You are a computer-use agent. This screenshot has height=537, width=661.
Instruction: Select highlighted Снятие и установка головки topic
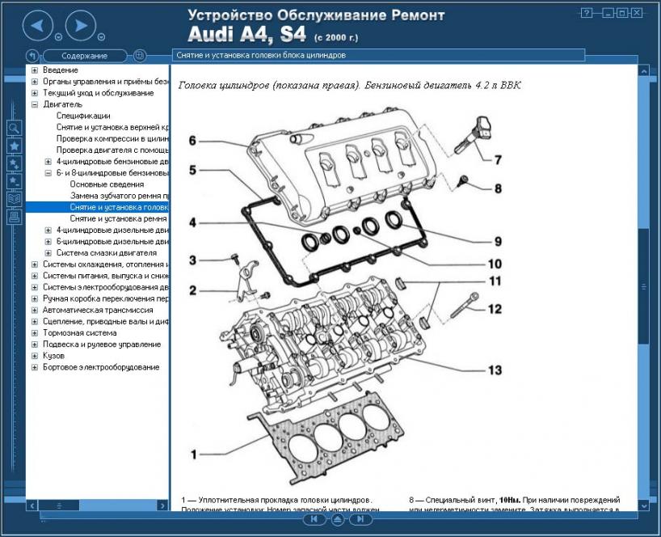[x=120, y=207]
